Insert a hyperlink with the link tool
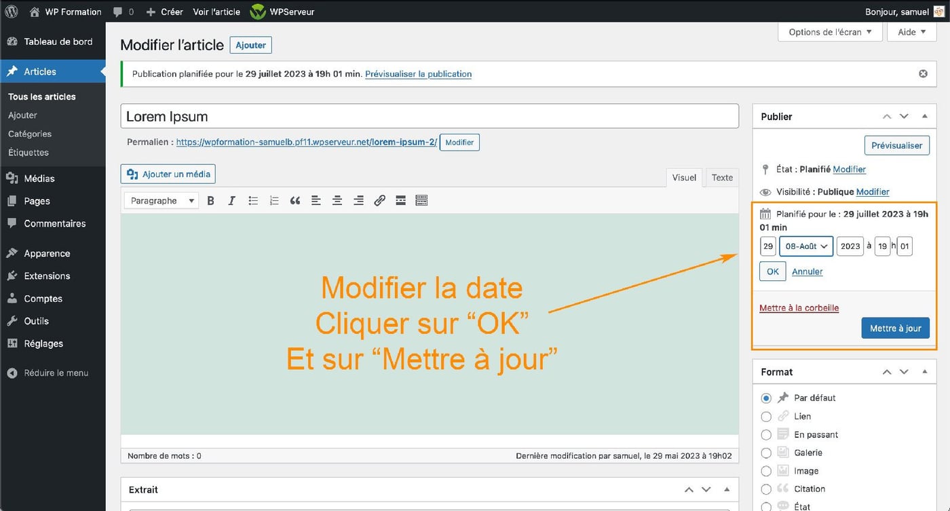This screenshot has width=950, height=511. tap(379, 200)
